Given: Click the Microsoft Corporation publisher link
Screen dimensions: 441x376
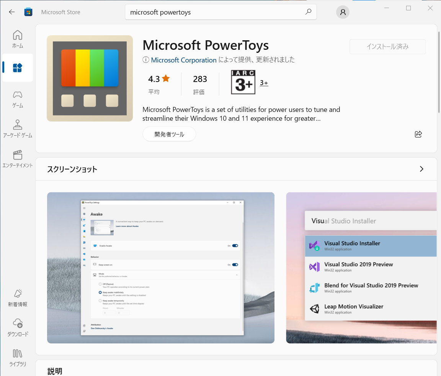Looking at the screenshot, I should click(184, 60).
